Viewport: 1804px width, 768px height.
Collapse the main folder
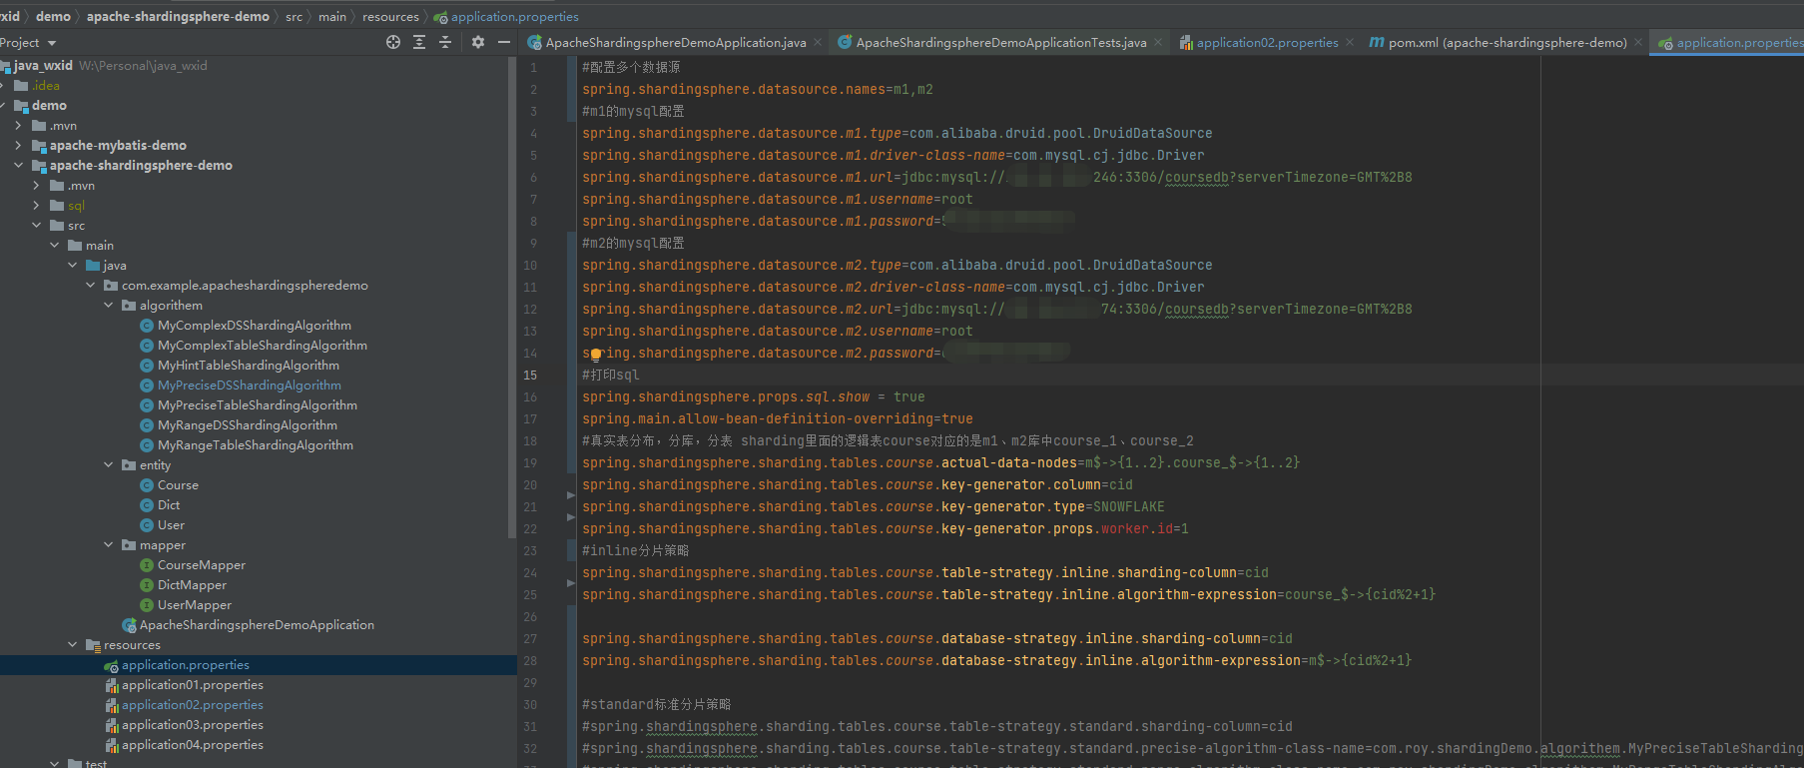pyautogui.click(x=54, y=246)
